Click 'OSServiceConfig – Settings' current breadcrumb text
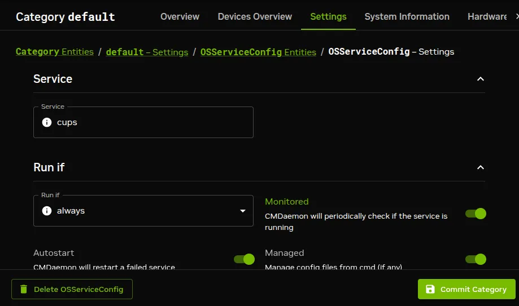 coord(391,51)
